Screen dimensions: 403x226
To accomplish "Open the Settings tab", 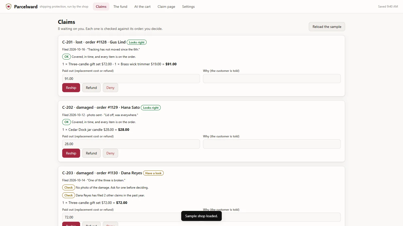I will point(188,7).
